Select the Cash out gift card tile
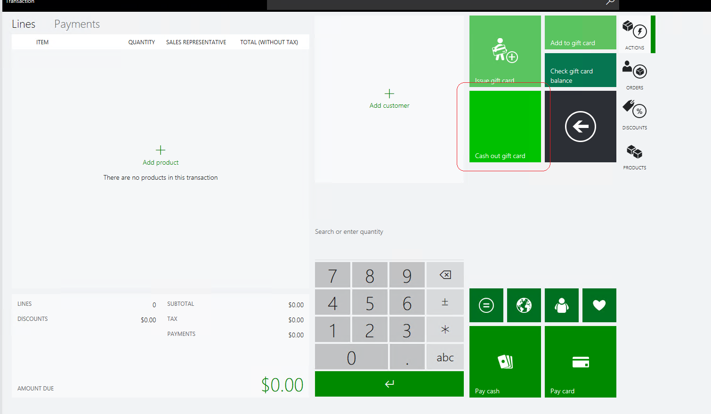711x414 pixels. (x=505, y=127)
